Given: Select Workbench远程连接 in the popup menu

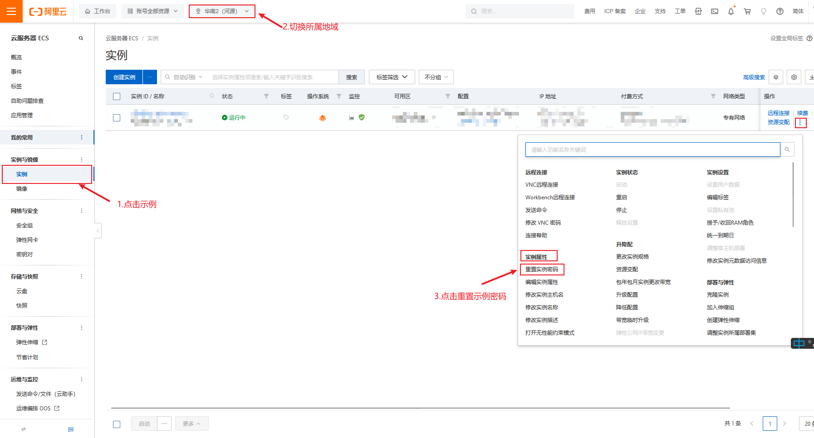Looking at the screenshot, I should (x=550, y=197).
